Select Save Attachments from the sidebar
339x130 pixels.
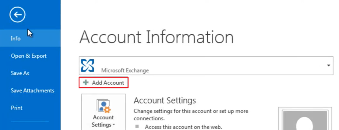coord(33,90)
